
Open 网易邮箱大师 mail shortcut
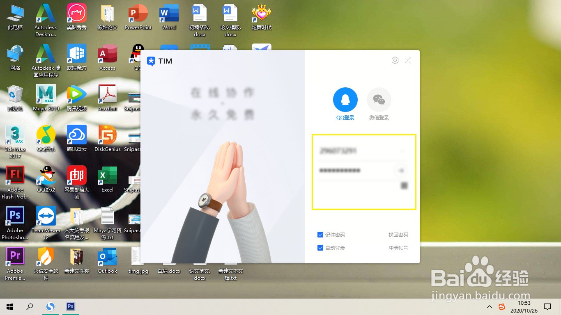(77, 183)
